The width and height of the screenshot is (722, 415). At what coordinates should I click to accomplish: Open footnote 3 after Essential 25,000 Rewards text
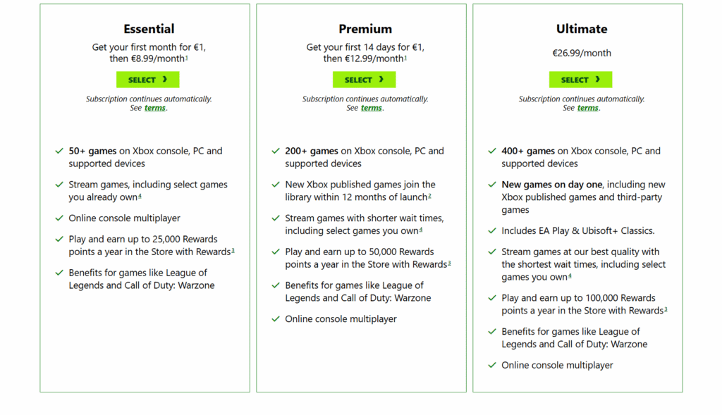coord(233,251)
